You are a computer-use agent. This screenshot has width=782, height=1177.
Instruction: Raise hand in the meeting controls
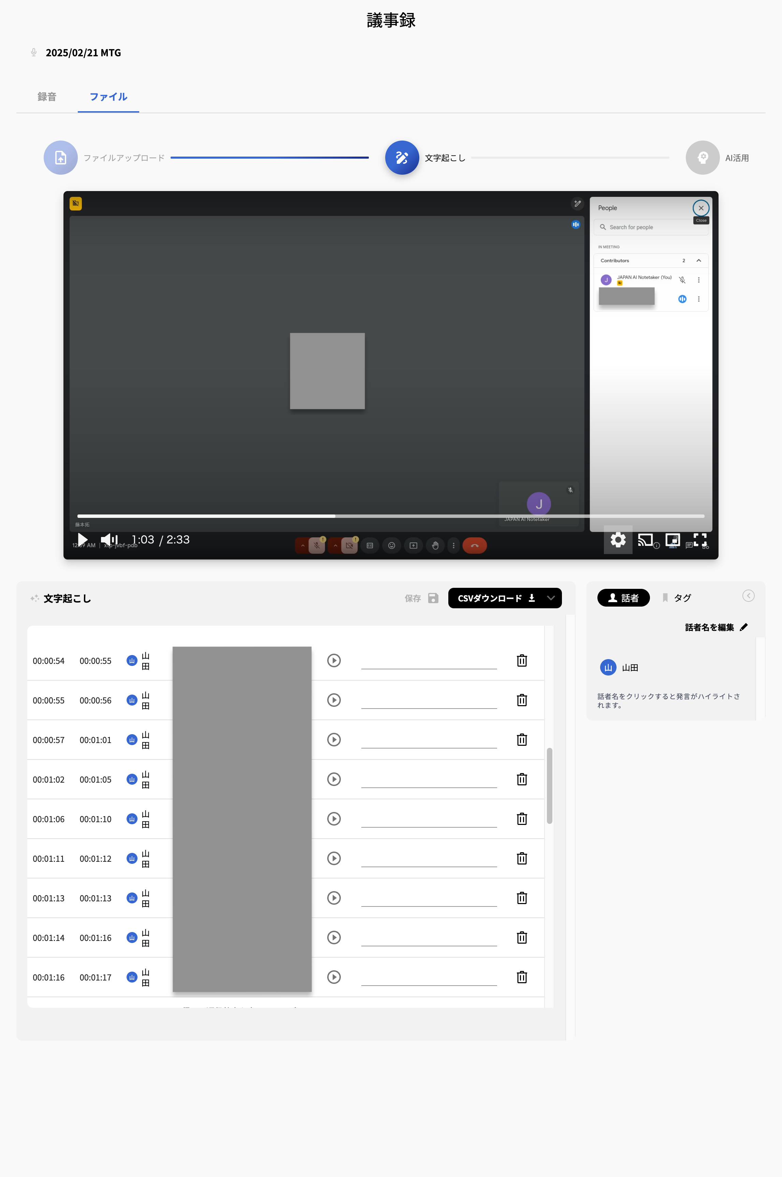pyautogui.click(x=435, y=545)
